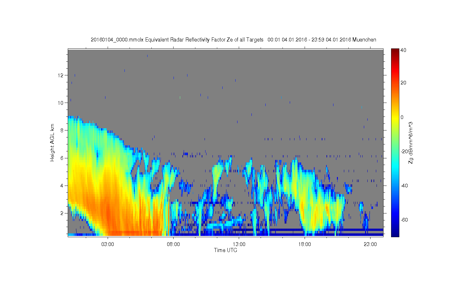
Task: Click the reflectivity color scale bar
Action: [395, 142]
